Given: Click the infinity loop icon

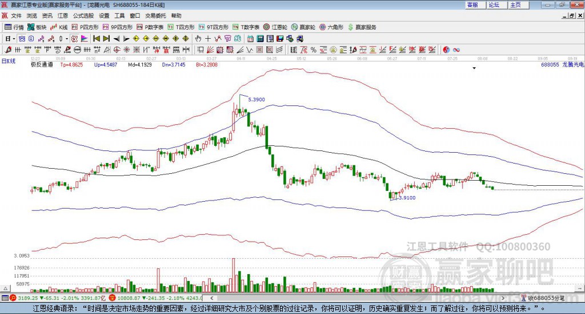Looking at the screenshot, I should tap(456, 50).
